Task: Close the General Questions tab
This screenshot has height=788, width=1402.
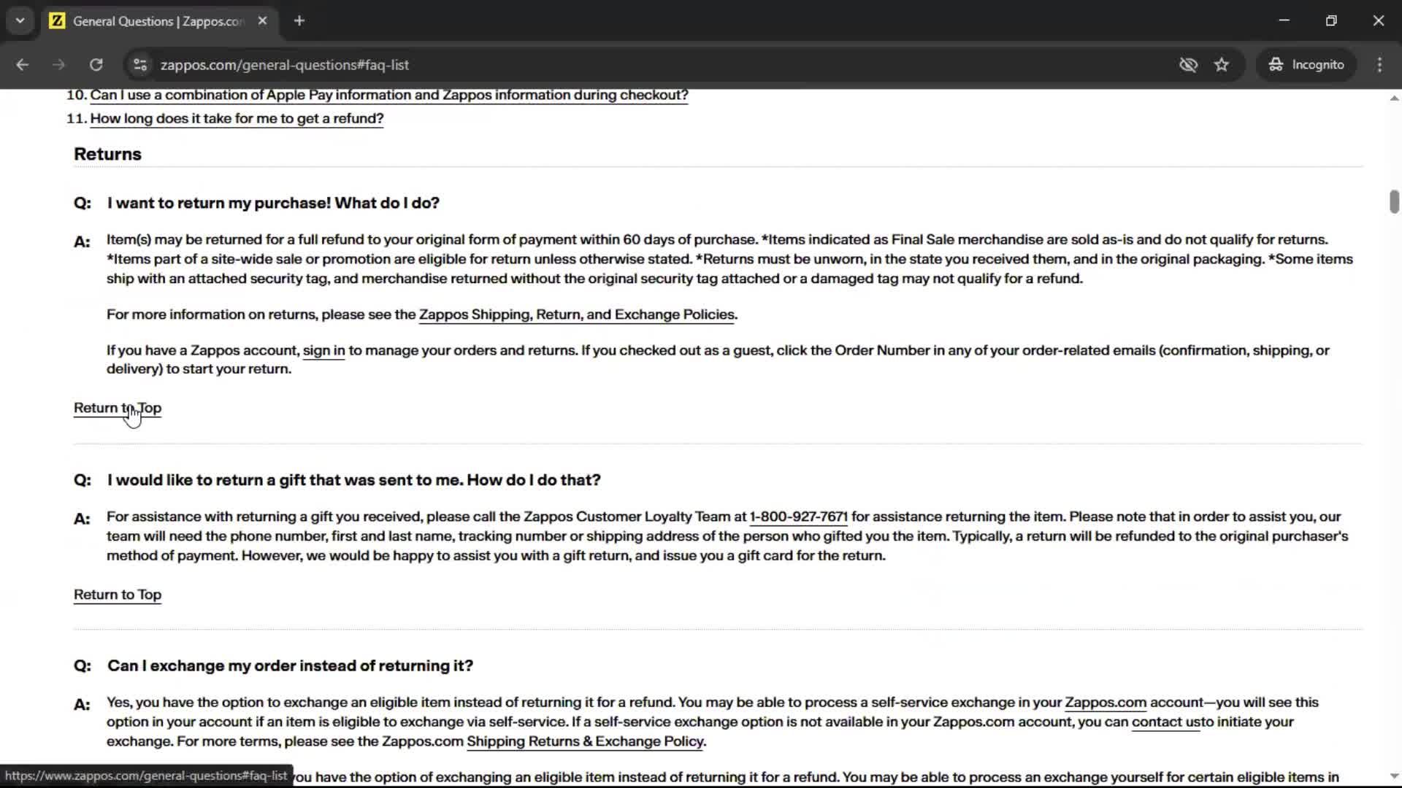Action: click(262, 21)
